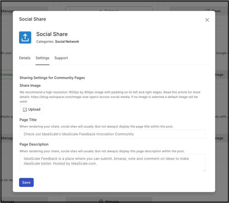Switch to the Details tab
This screenshot has width=229, height=203.
click(25, 58)
